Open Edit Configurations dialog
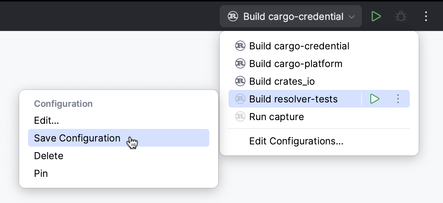 click(296, 141)
